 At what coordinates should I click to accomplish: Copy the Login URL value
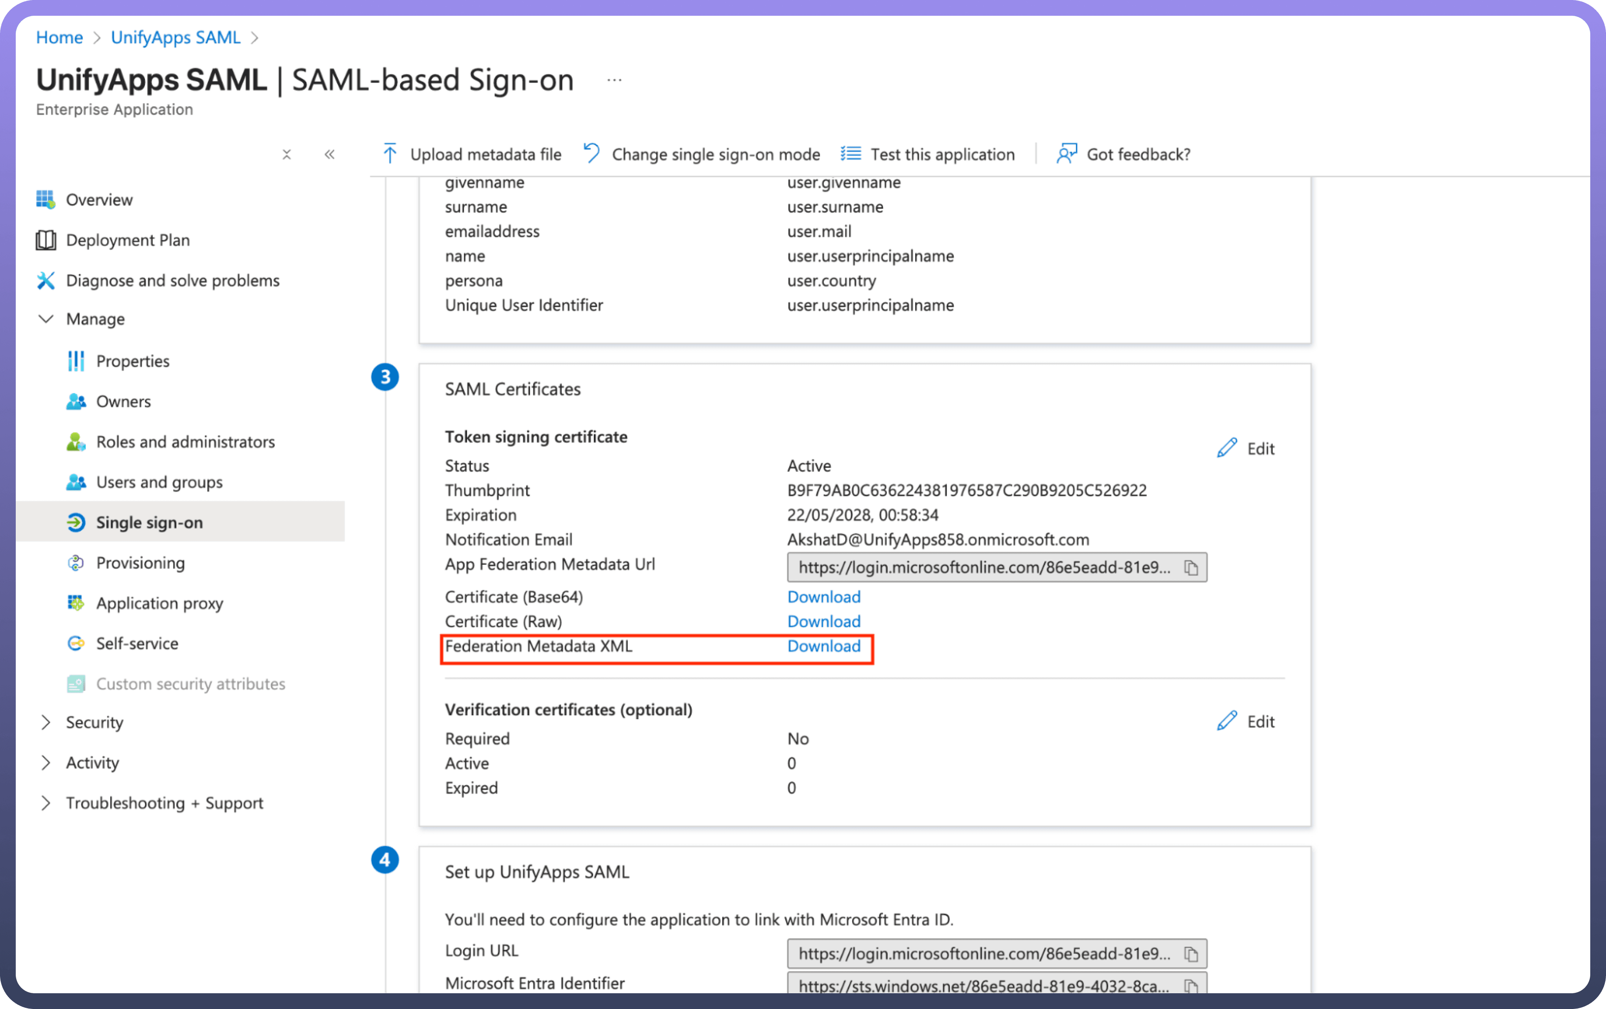1191,953
